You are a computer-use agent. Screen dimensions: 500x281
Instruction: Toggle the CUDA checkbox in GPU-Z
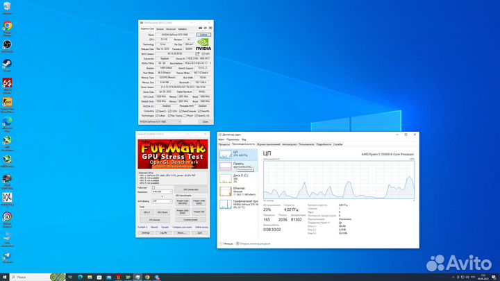pos(169,111)
